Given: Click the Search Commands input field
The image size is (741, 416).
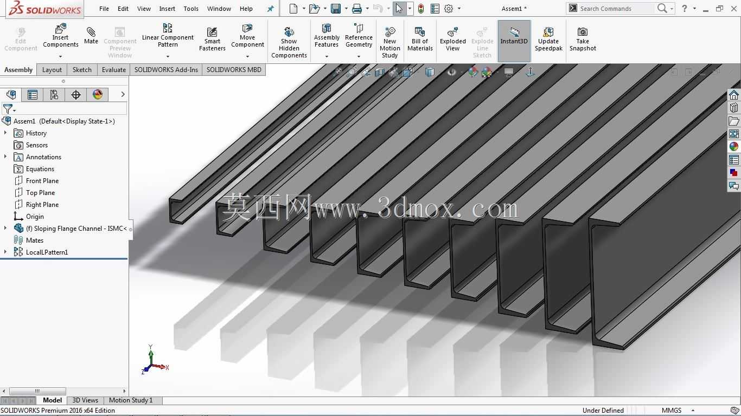Looking at the screenshot, I should pos(616,9).
